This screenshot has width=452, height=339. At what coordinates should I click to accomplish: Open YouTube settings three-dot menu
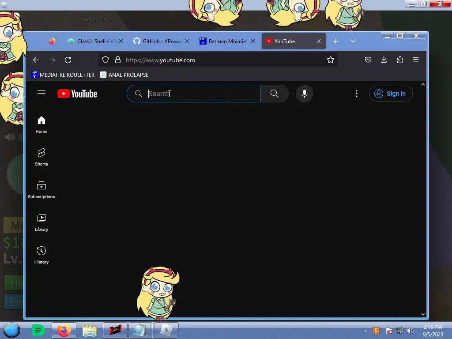[x=357, y=94]
